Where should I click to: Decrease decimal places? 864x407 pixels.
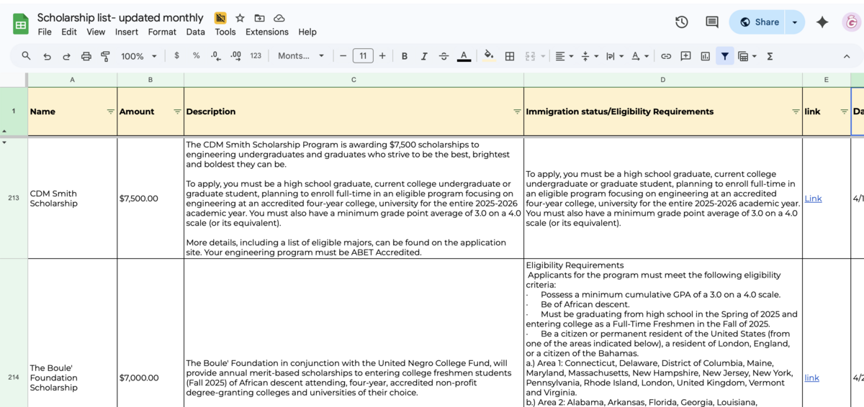click(x=215, y=56)
